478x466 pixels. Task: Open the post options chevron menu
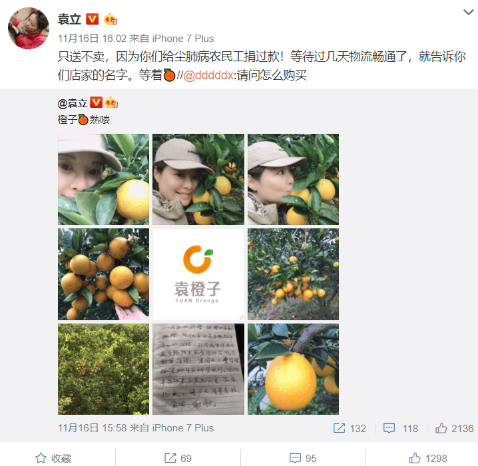coord(468,12)
